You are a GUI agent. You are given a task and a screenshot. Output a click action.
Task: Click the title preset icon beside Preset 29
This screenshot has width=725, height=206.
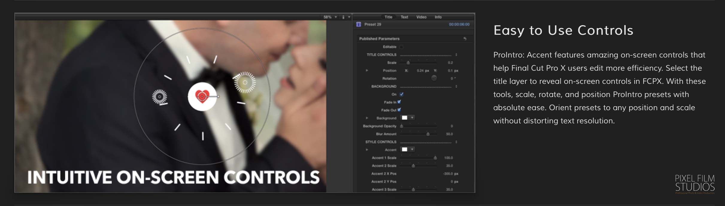(x=359, y=25)
